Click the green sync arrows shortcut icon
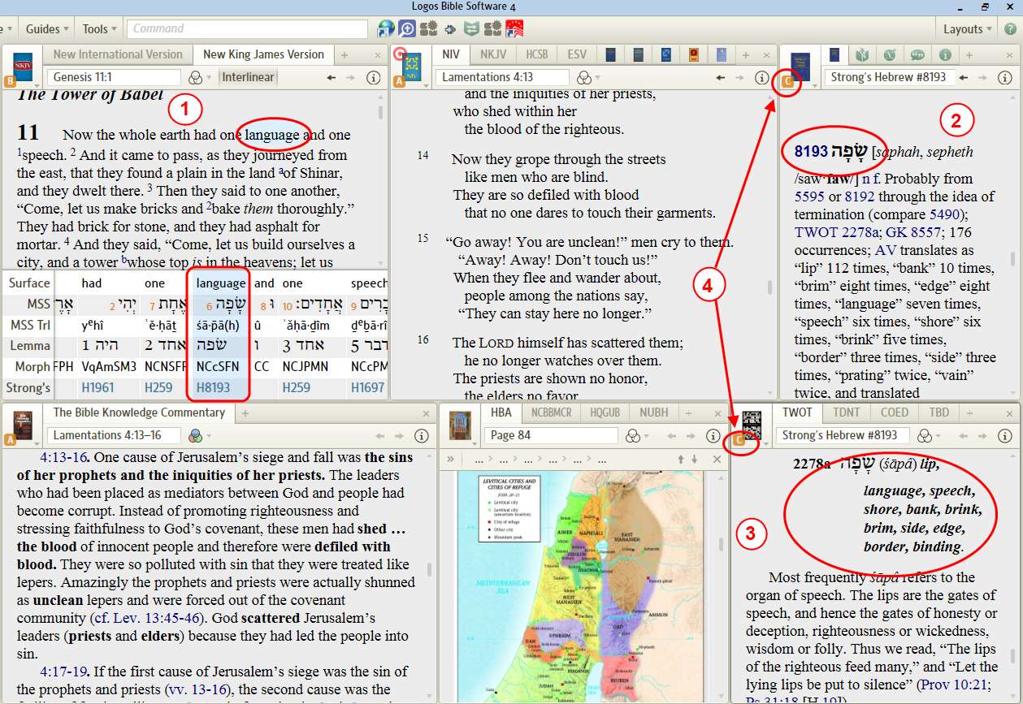 click(x=471, y=29)
